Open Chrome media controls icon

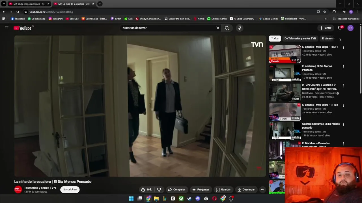[x=344, y=12]
